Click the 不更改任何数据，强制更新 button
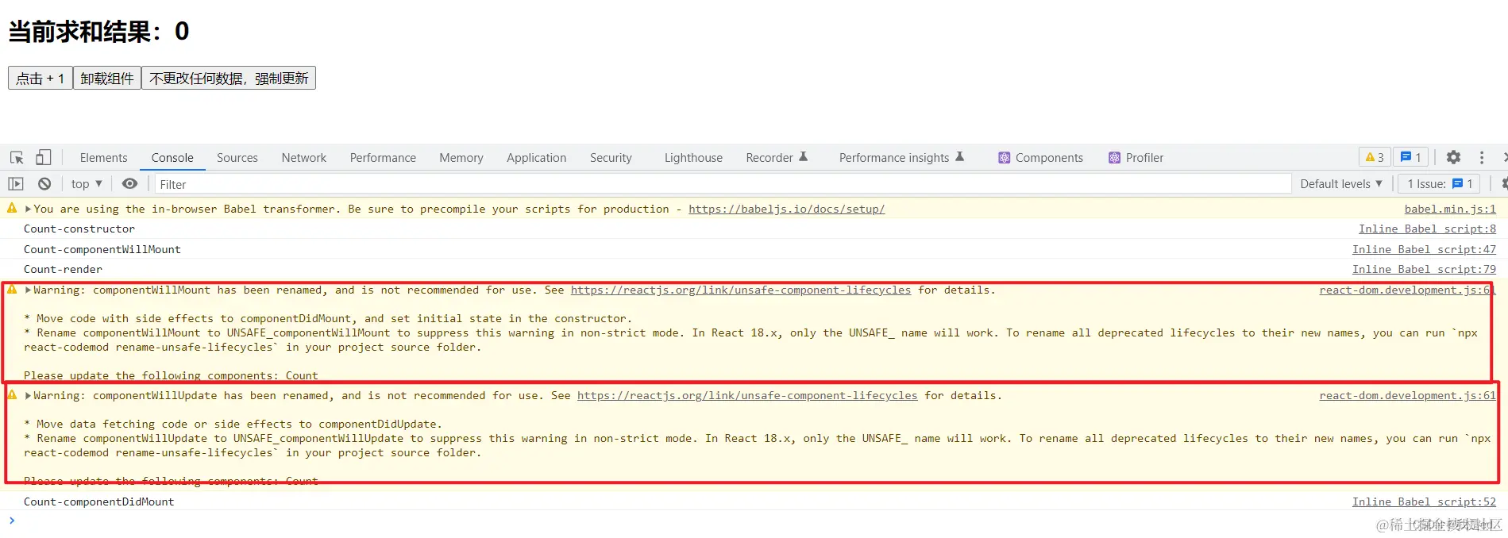 [229, 78]
